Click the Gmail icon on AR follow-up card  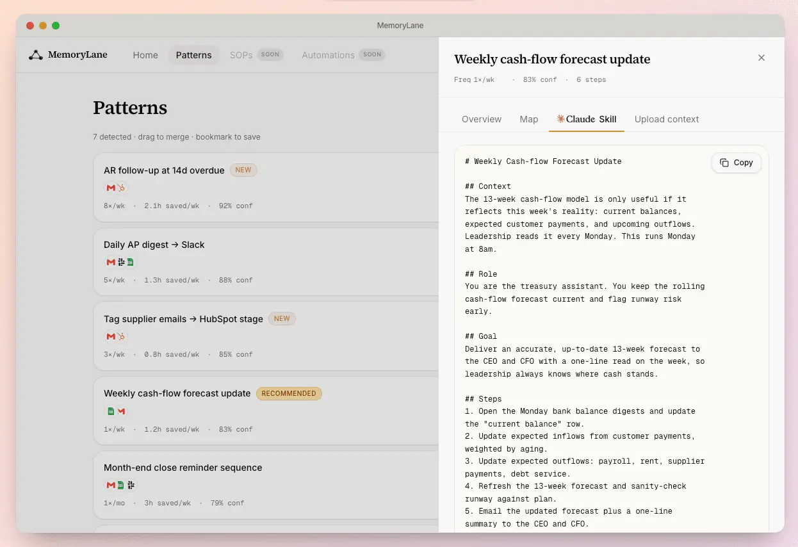click(111, 188)
